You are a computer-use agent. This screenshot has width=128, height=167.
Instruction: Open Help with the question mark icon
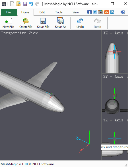[x=123, y=12]
